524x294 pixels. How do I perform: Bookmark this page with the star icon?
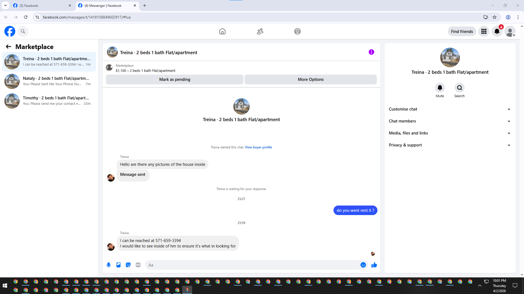tap(495, 17)
